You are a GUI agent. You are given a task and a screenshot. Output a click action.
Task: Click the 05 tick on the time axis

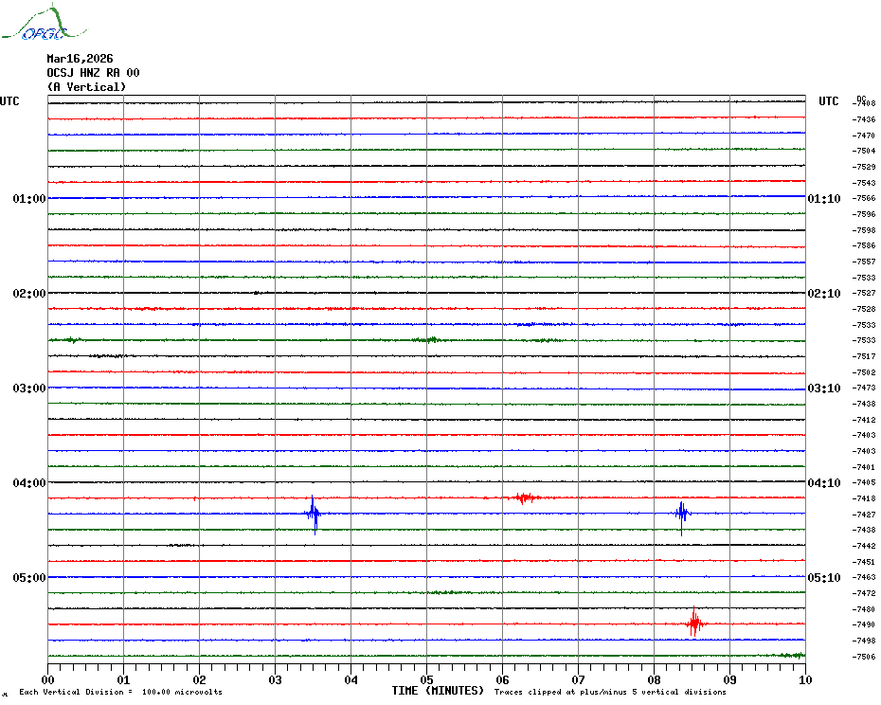click(426, 679)
